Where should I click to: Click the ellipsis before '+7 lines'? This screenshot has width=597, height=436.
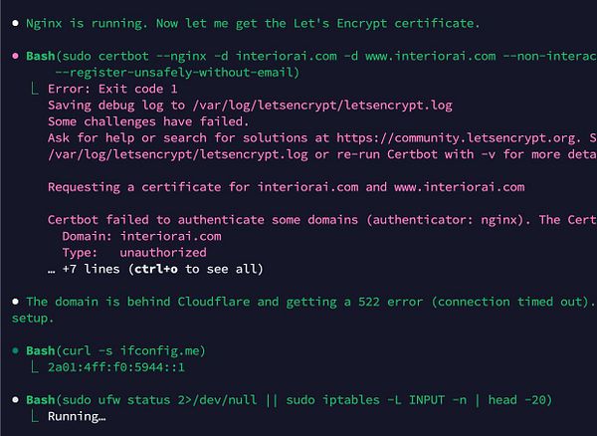pos(52,270)
